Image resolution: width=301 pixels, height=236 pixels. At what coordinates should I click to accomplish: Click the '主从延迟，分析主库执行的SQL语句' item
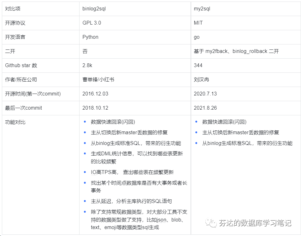[131, 201]
